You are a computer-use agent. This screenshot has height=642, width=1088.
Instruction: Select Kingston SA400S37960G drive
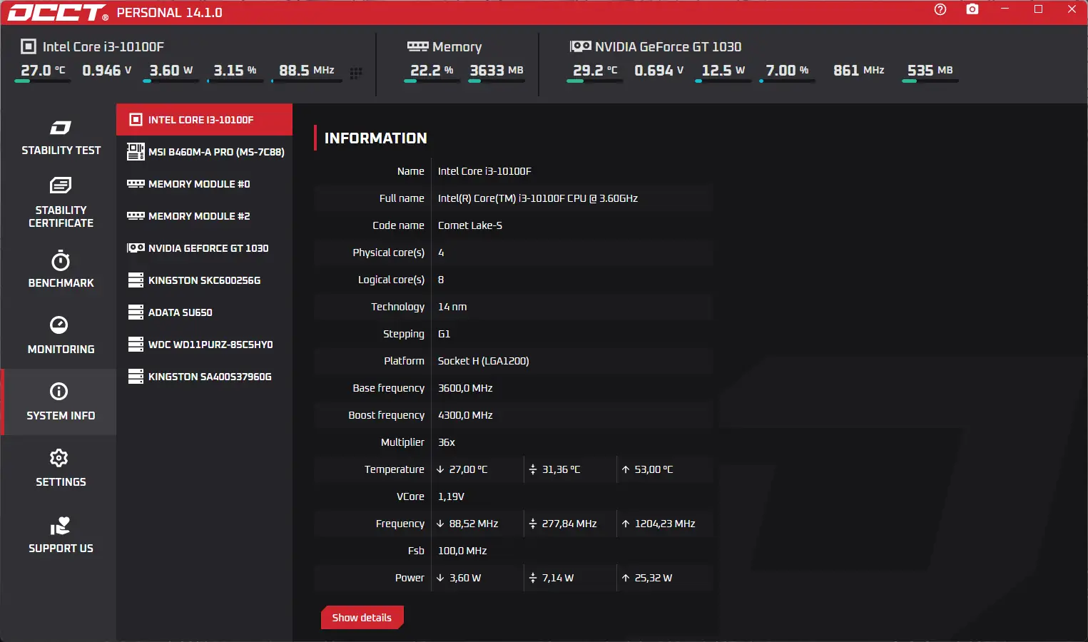(x=205, y=377)
